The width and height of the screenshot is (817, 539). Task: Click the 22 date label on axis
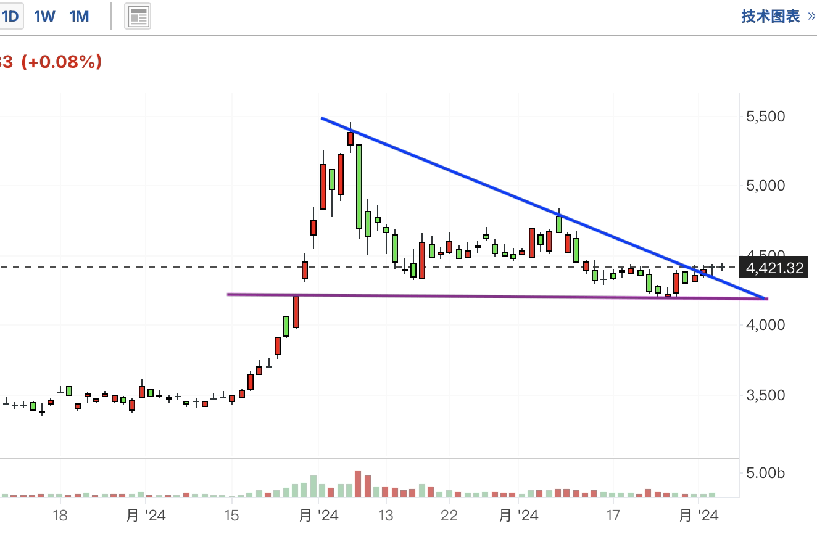(x=449, y=516)
